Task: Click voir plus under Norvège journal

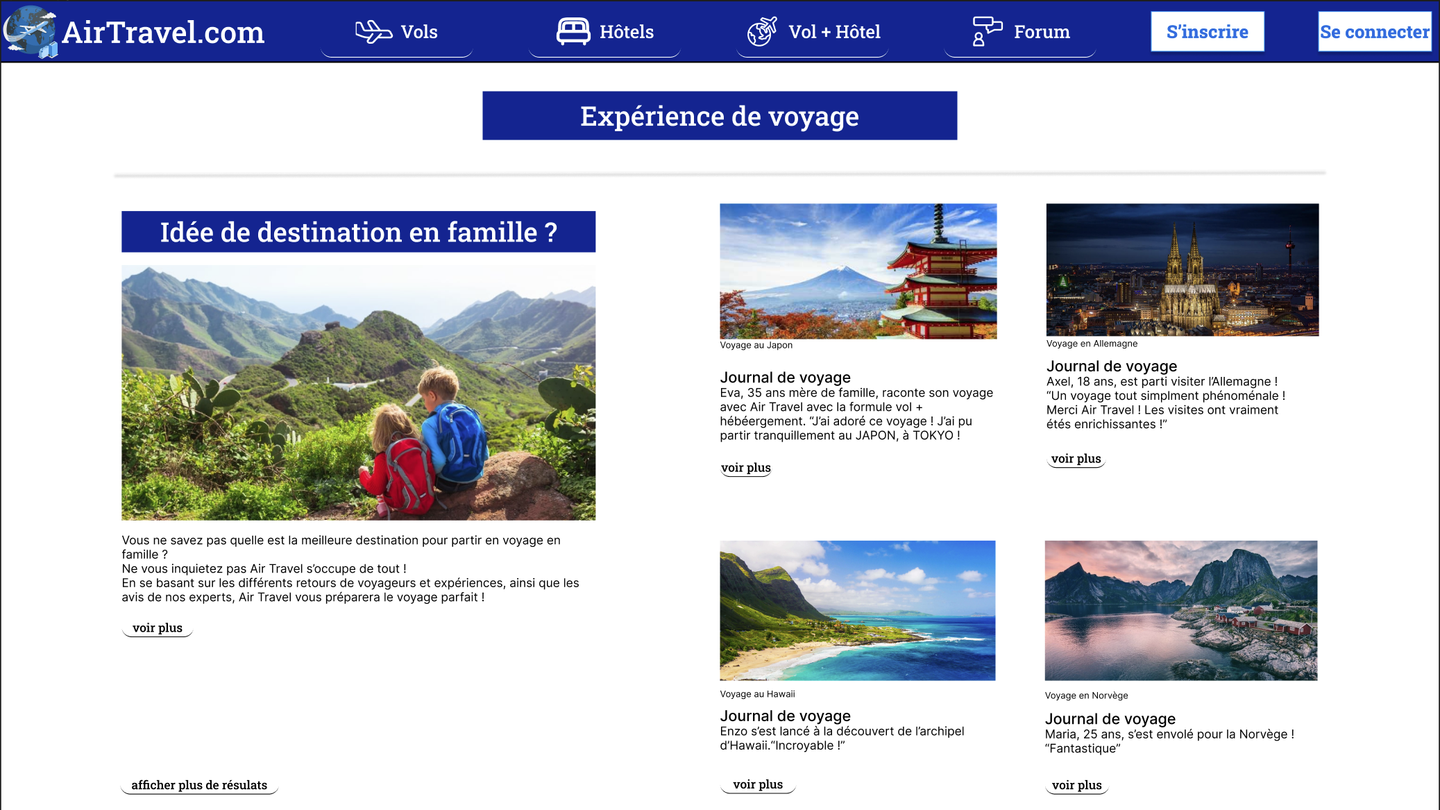Action: [1076, 785]
